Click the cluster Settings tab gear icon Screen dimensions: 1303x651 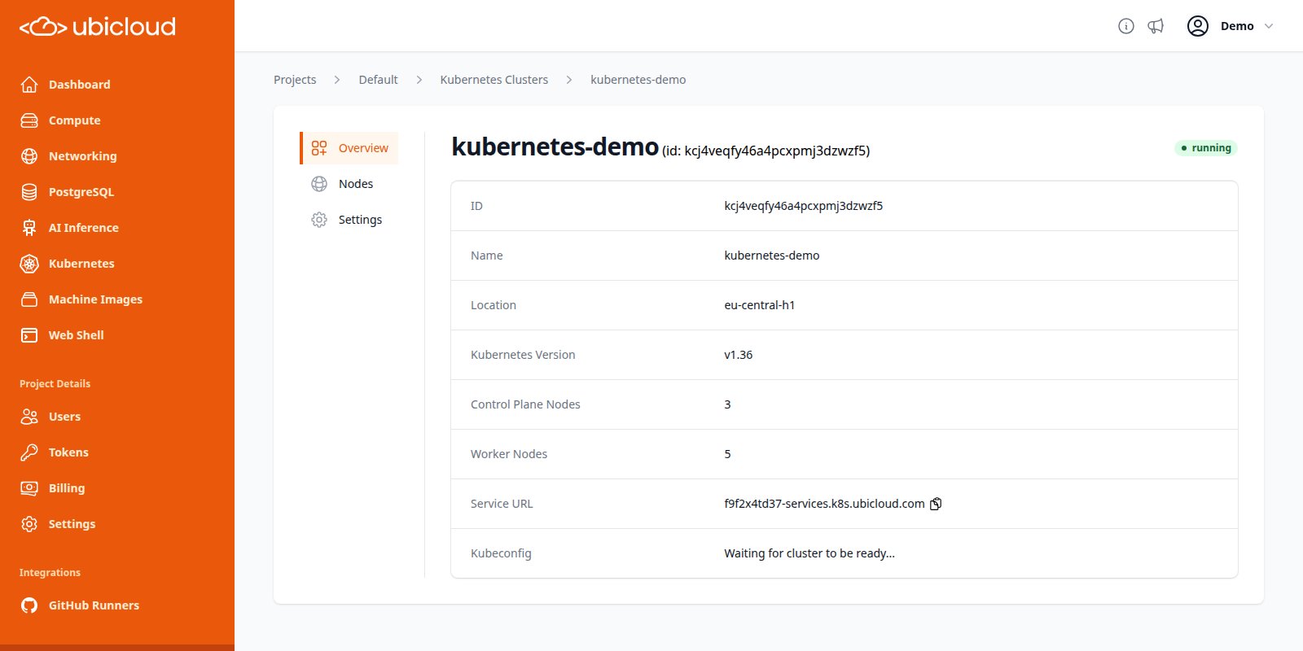coord(319,220)
